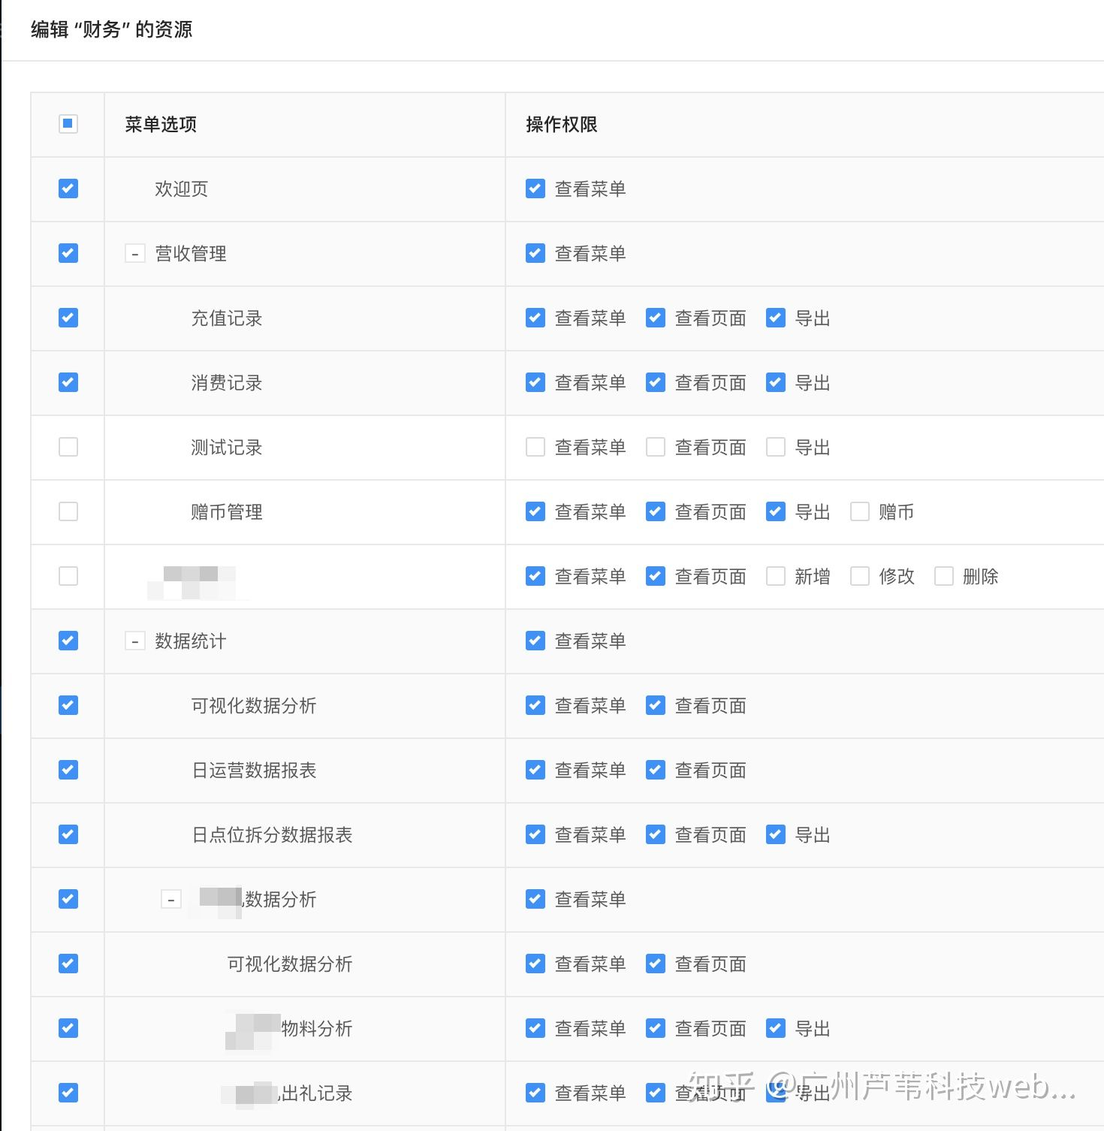Viewport: 1104px width, 1131px height.
Task: Click the 操作权限 column header
Action: tap(562, 125)
